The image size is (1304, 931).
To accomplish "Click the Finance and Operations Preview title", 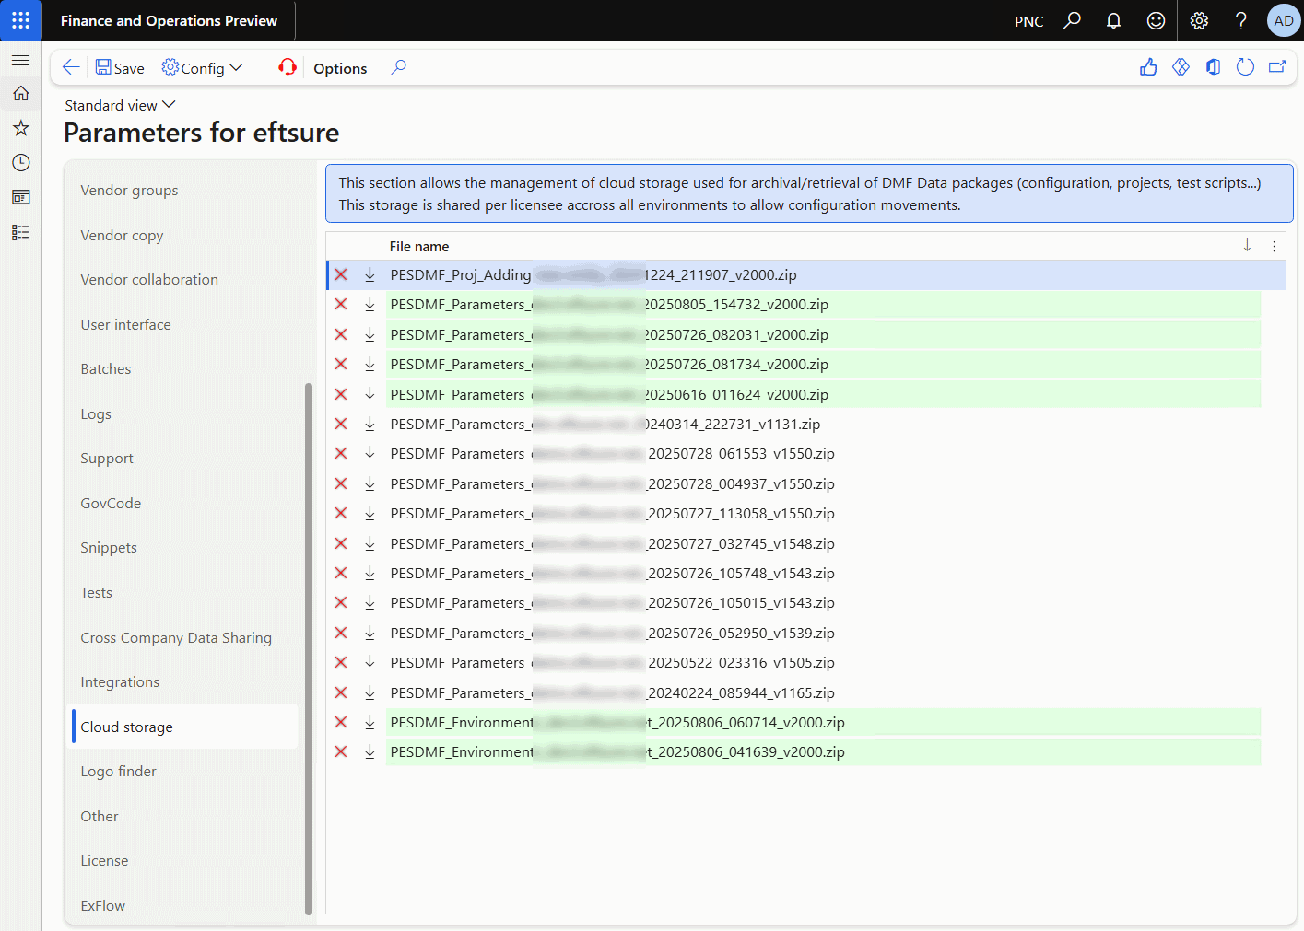I will click(x=169, y=20).
